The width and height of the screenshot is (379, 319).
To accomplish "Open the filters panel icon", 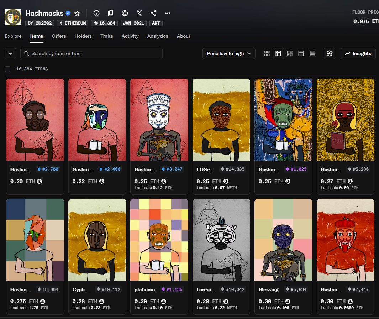I will click(x=10, y=53).
